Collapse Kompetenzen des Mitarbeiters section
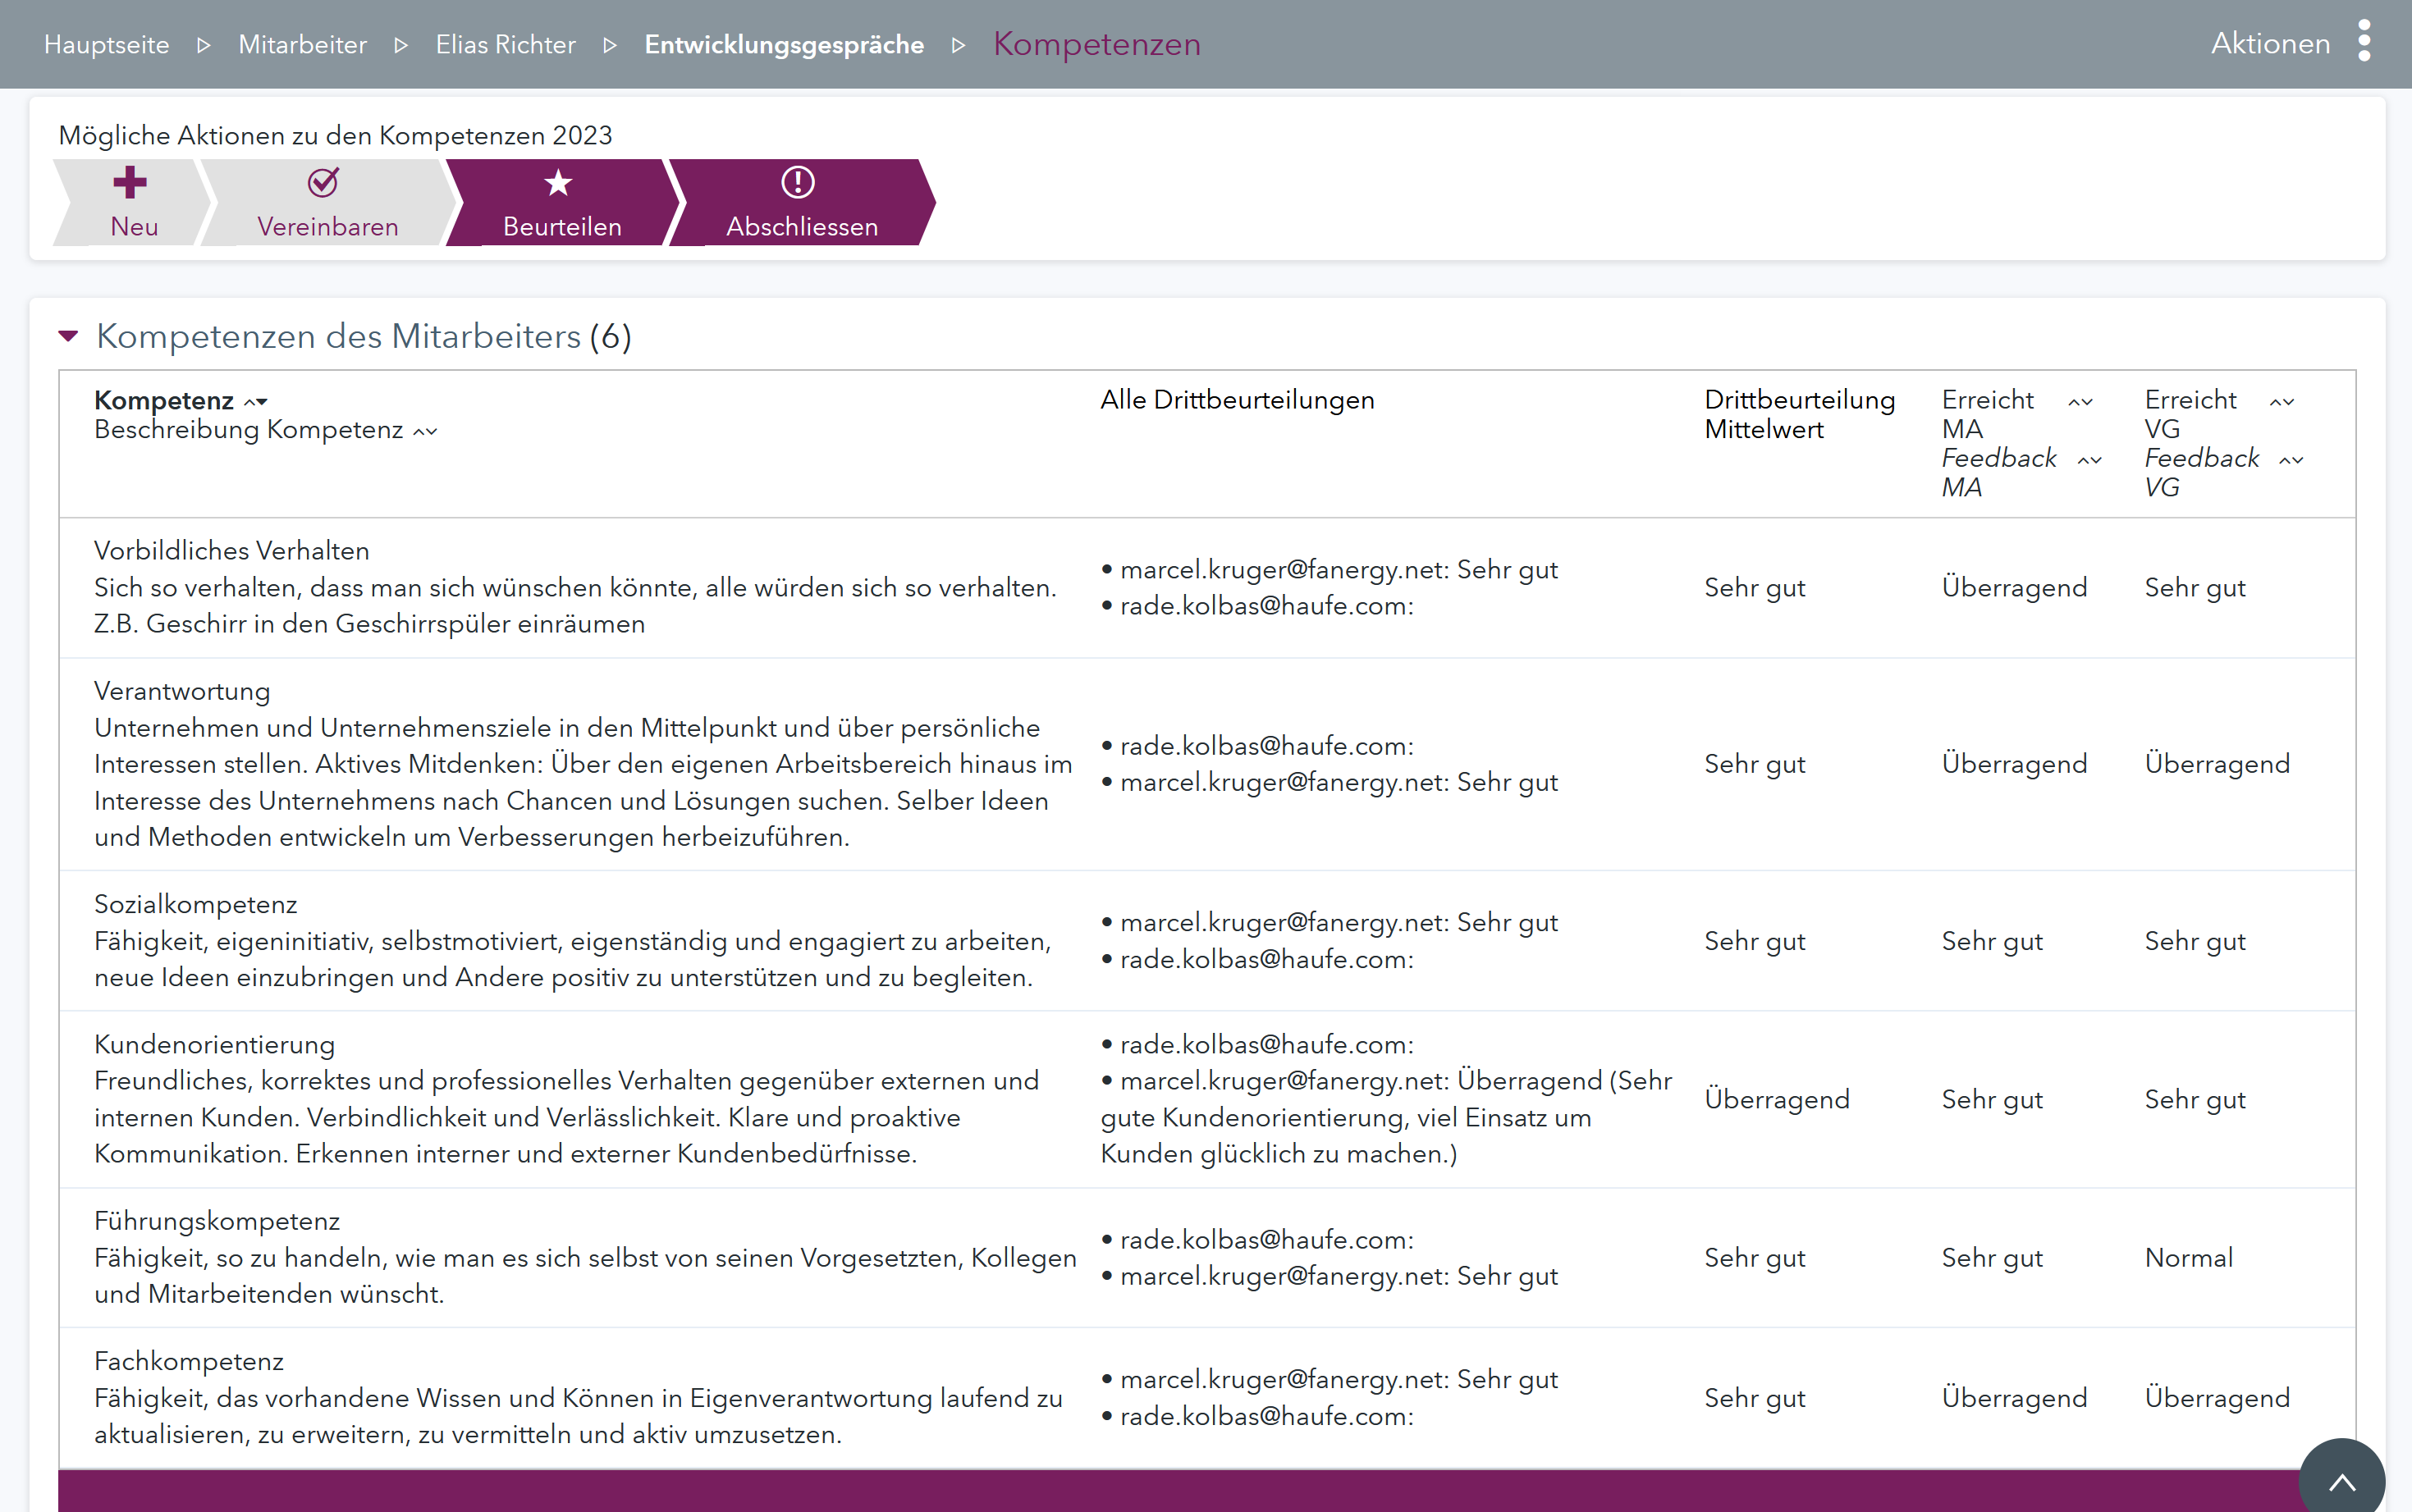This screenshot has height=1512, width=2412. (x=68, y=337)
